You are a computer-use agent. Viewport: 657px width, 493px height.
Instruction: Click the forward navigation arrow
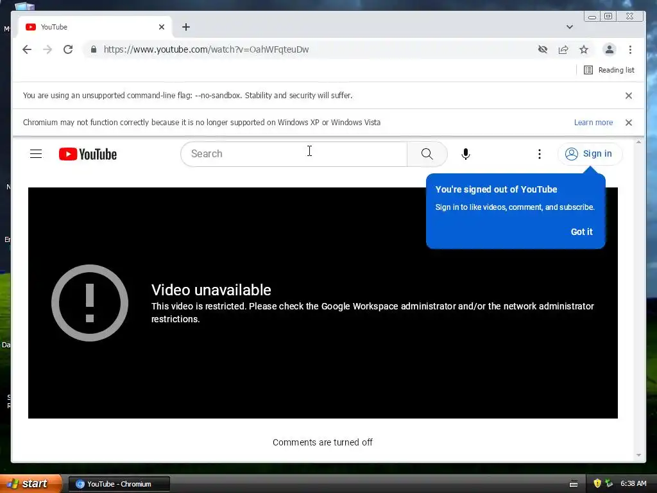point(47,49)
